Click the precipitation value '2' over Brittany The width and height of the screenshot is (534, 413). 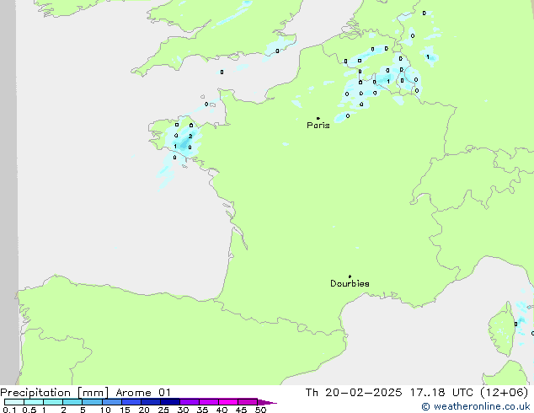pyautogui.click(x=190, y=137)
